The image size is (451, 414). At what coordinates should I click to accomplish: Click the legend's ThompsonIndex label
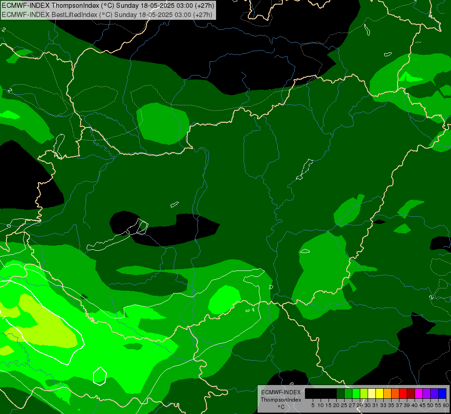(281, 400)
